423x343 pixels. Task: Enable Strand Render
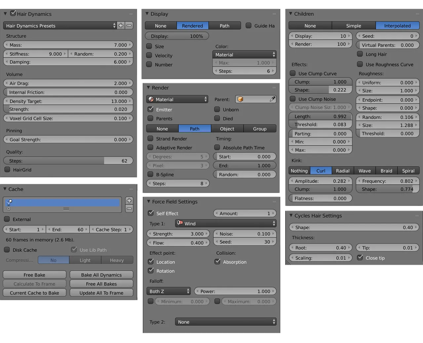[x=150, y=139]
